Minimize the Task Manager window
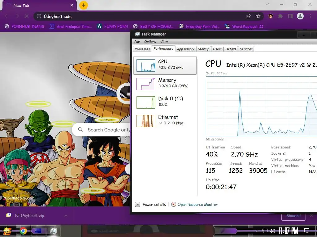 303,35
